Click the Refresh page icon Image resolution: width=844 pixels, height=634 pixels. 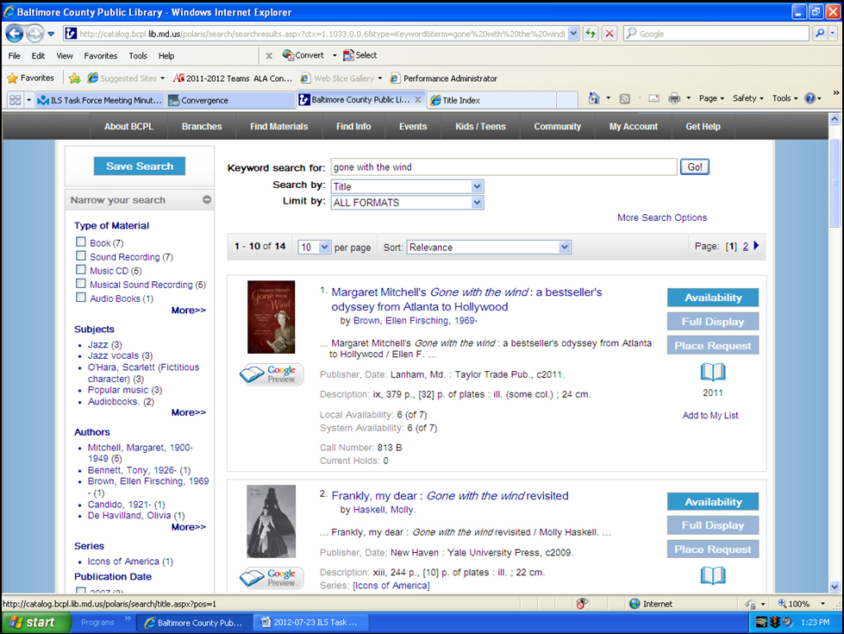(x=591, y=34)
